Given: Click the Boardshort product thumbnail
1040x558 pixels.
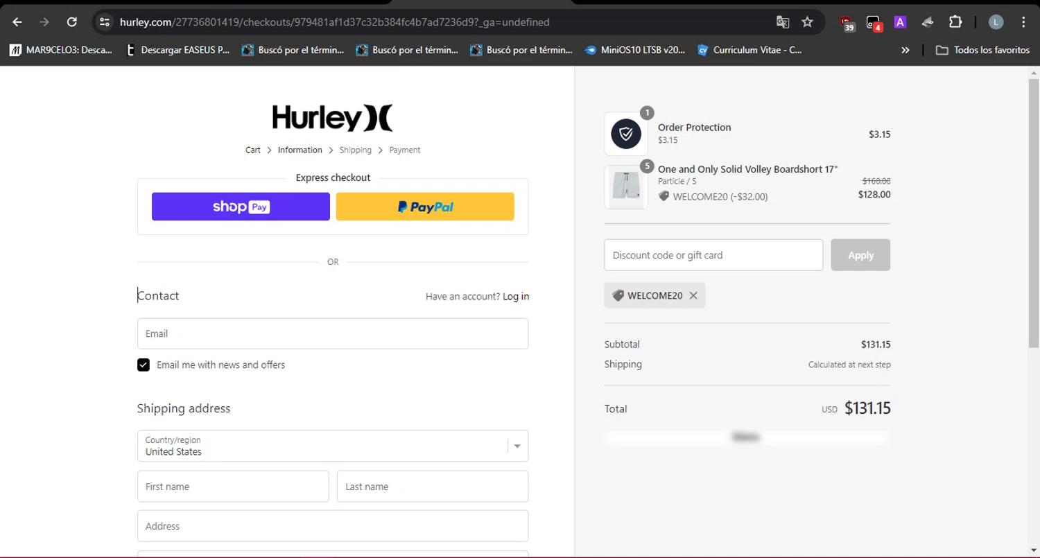Looking at the screenshot, I should (x=626, y=187).
